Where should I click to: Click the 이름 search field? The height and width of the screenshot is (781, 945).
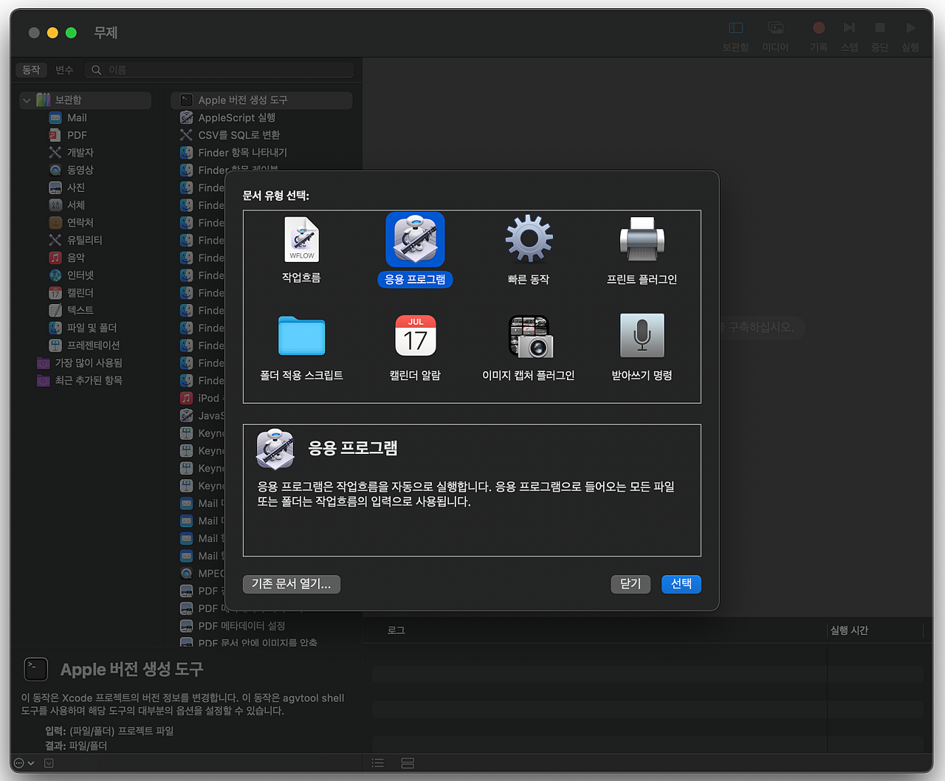(219, 70)
